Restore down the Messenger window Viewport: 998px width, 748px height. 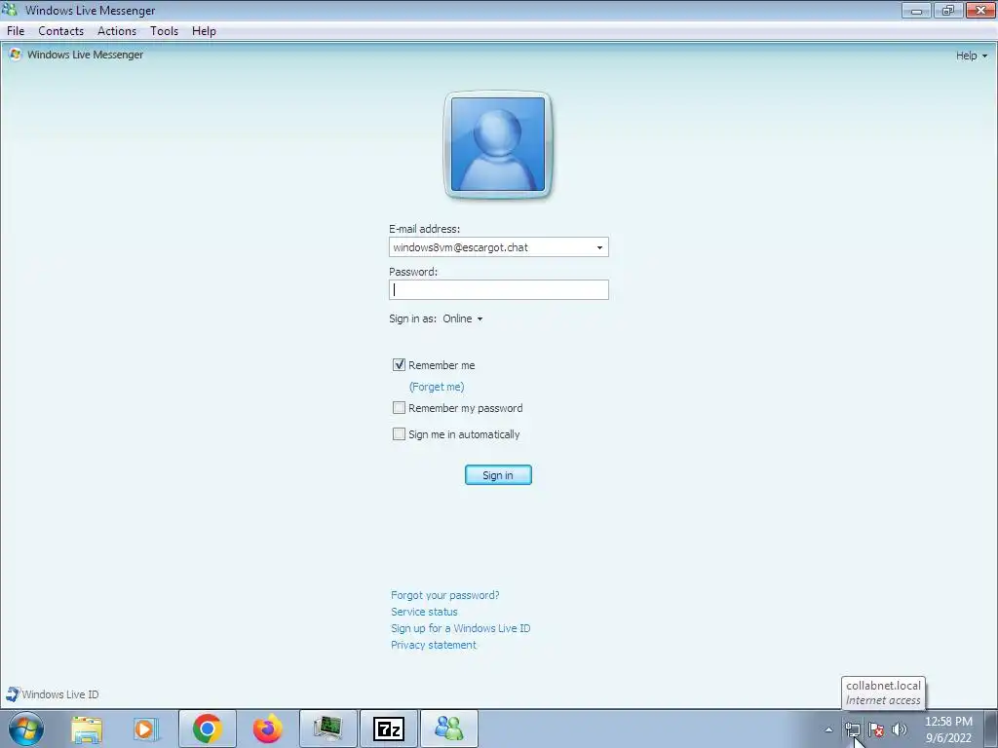948,10
